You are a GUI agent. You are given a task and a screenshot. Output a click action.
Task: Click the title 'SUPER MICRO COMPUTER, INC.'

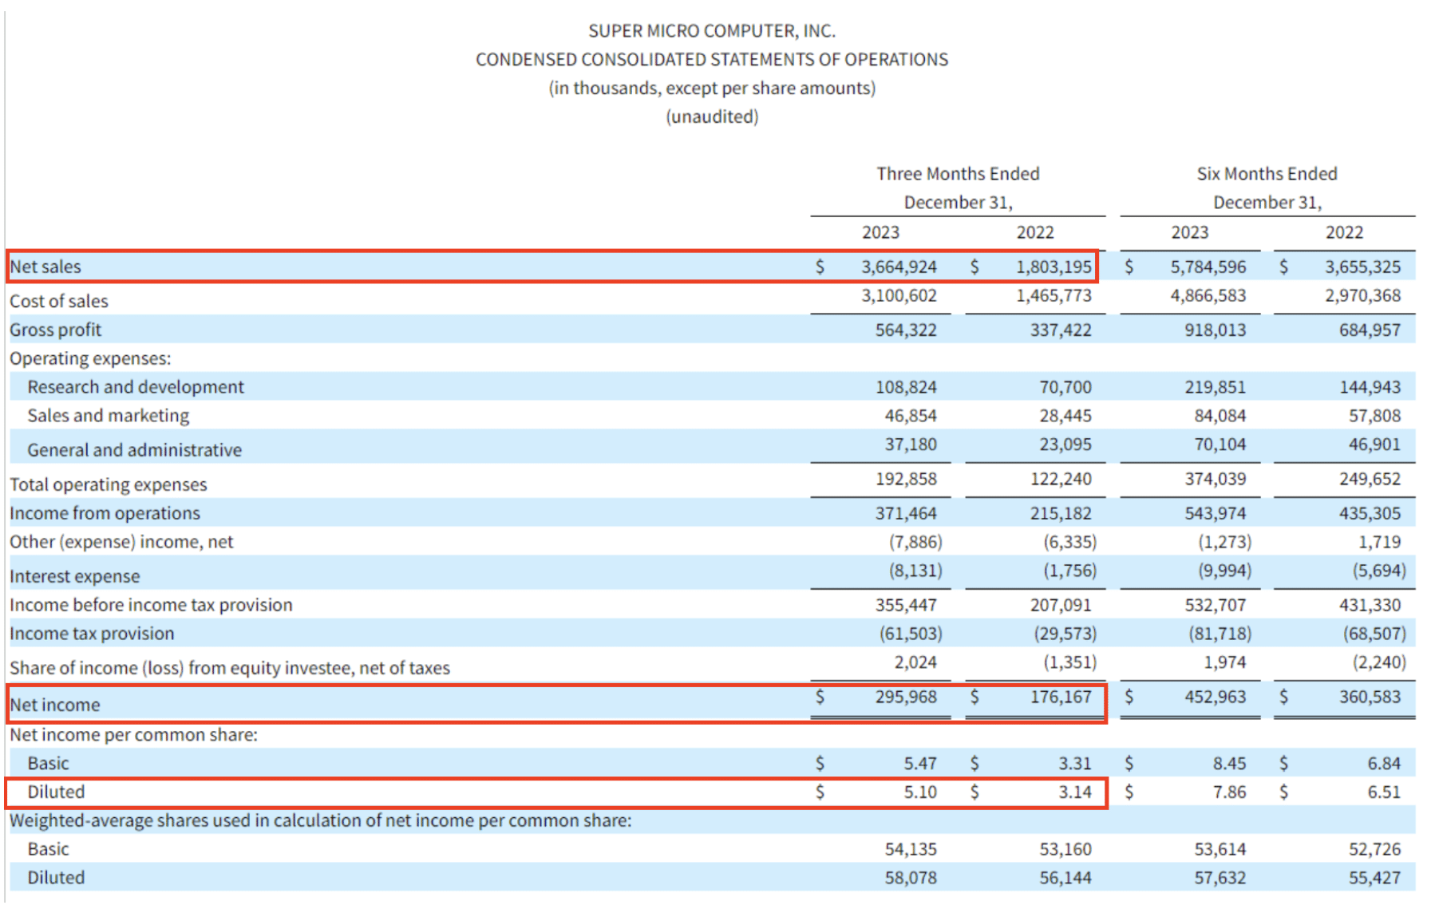click(x=712, y=31)
